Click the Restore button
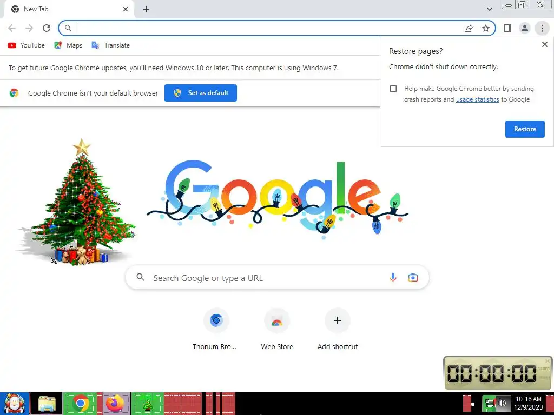Viewport: 554px width, 415px height. click(525, 129)
